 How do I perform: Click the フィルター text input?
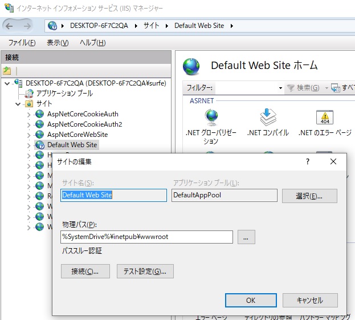247,88
